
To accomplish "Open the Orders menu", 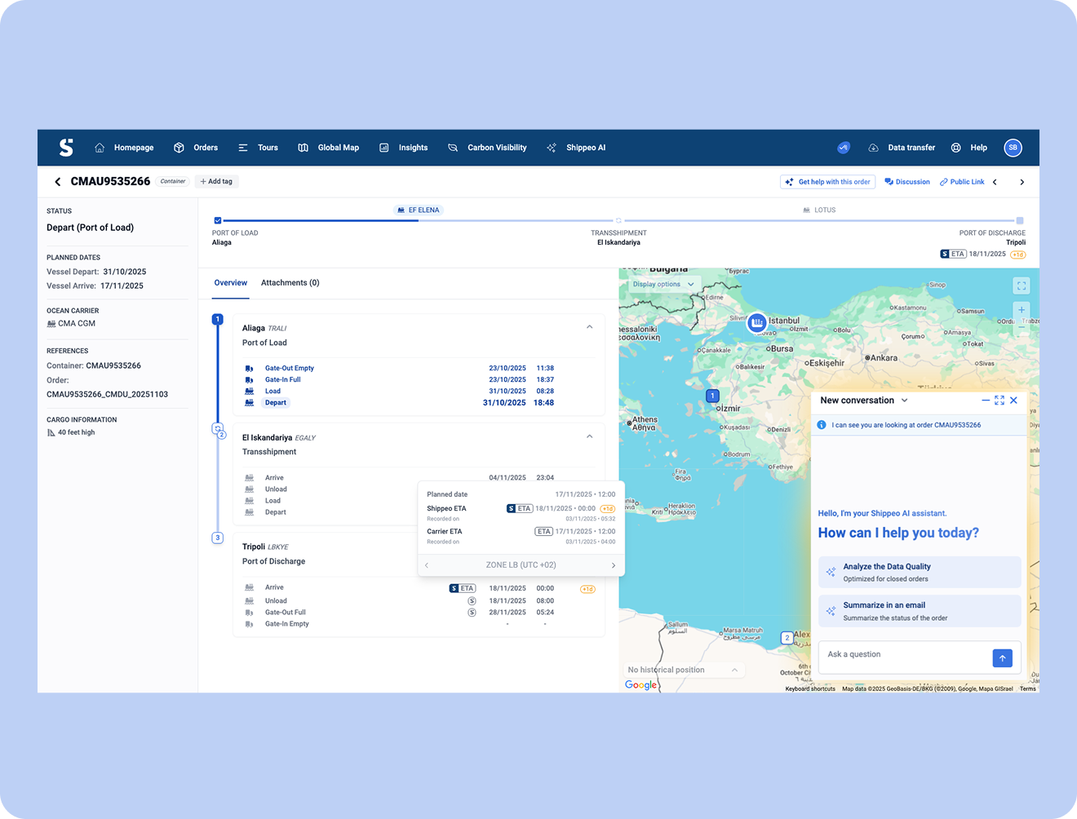I will pos(196,148).
